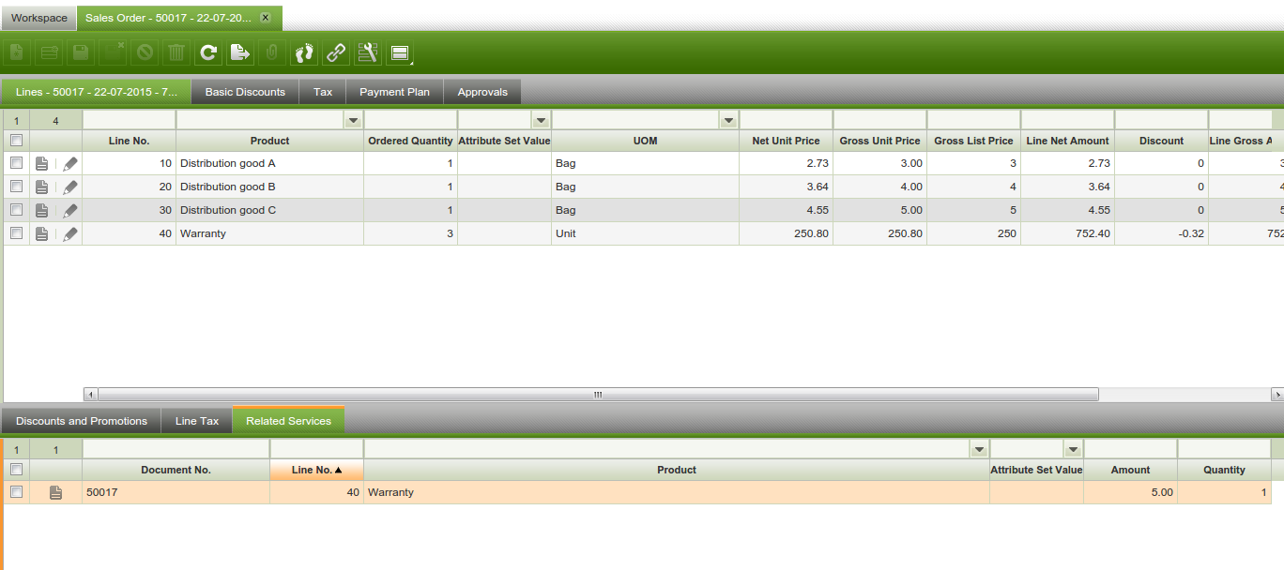Switch to the Payment Plan tab
The height and width of the screenshot is (570, 1284).
[x=394, y=92]
